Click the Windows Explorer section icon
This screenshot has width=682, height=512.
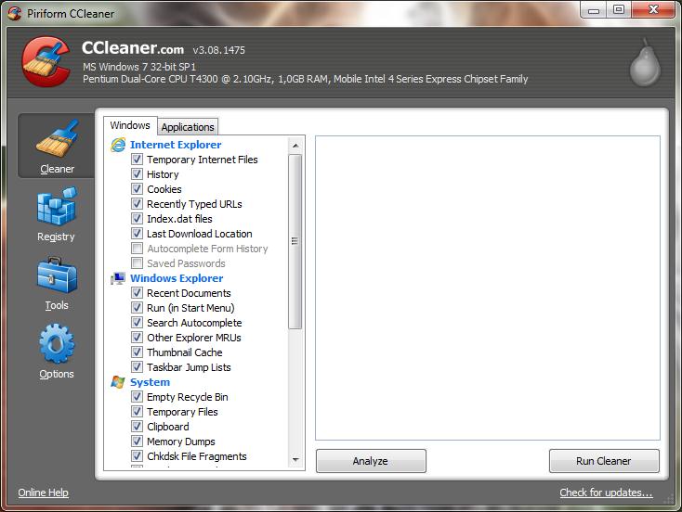(x=118, y=278)
